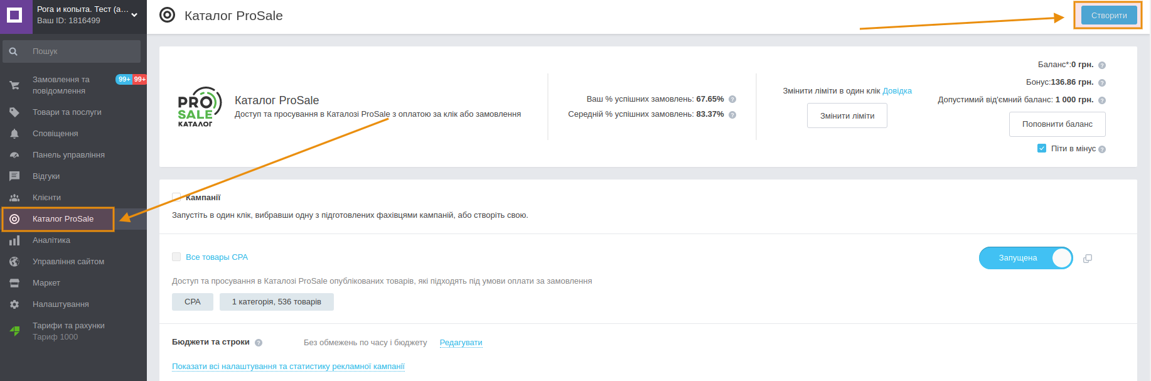
Task: Click the shopping cart orders icon
Action: point(14,85)
